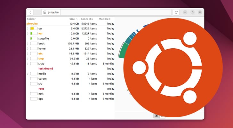Sort by the Folder column header
The image size is (233, 128).
coord(31,19)
